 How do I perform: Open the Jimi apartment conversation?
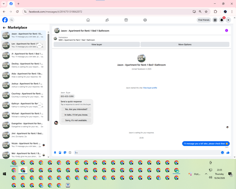point(24,135)
